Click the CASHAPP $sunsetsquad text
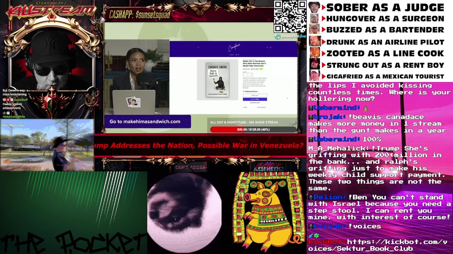 point(140,14)
